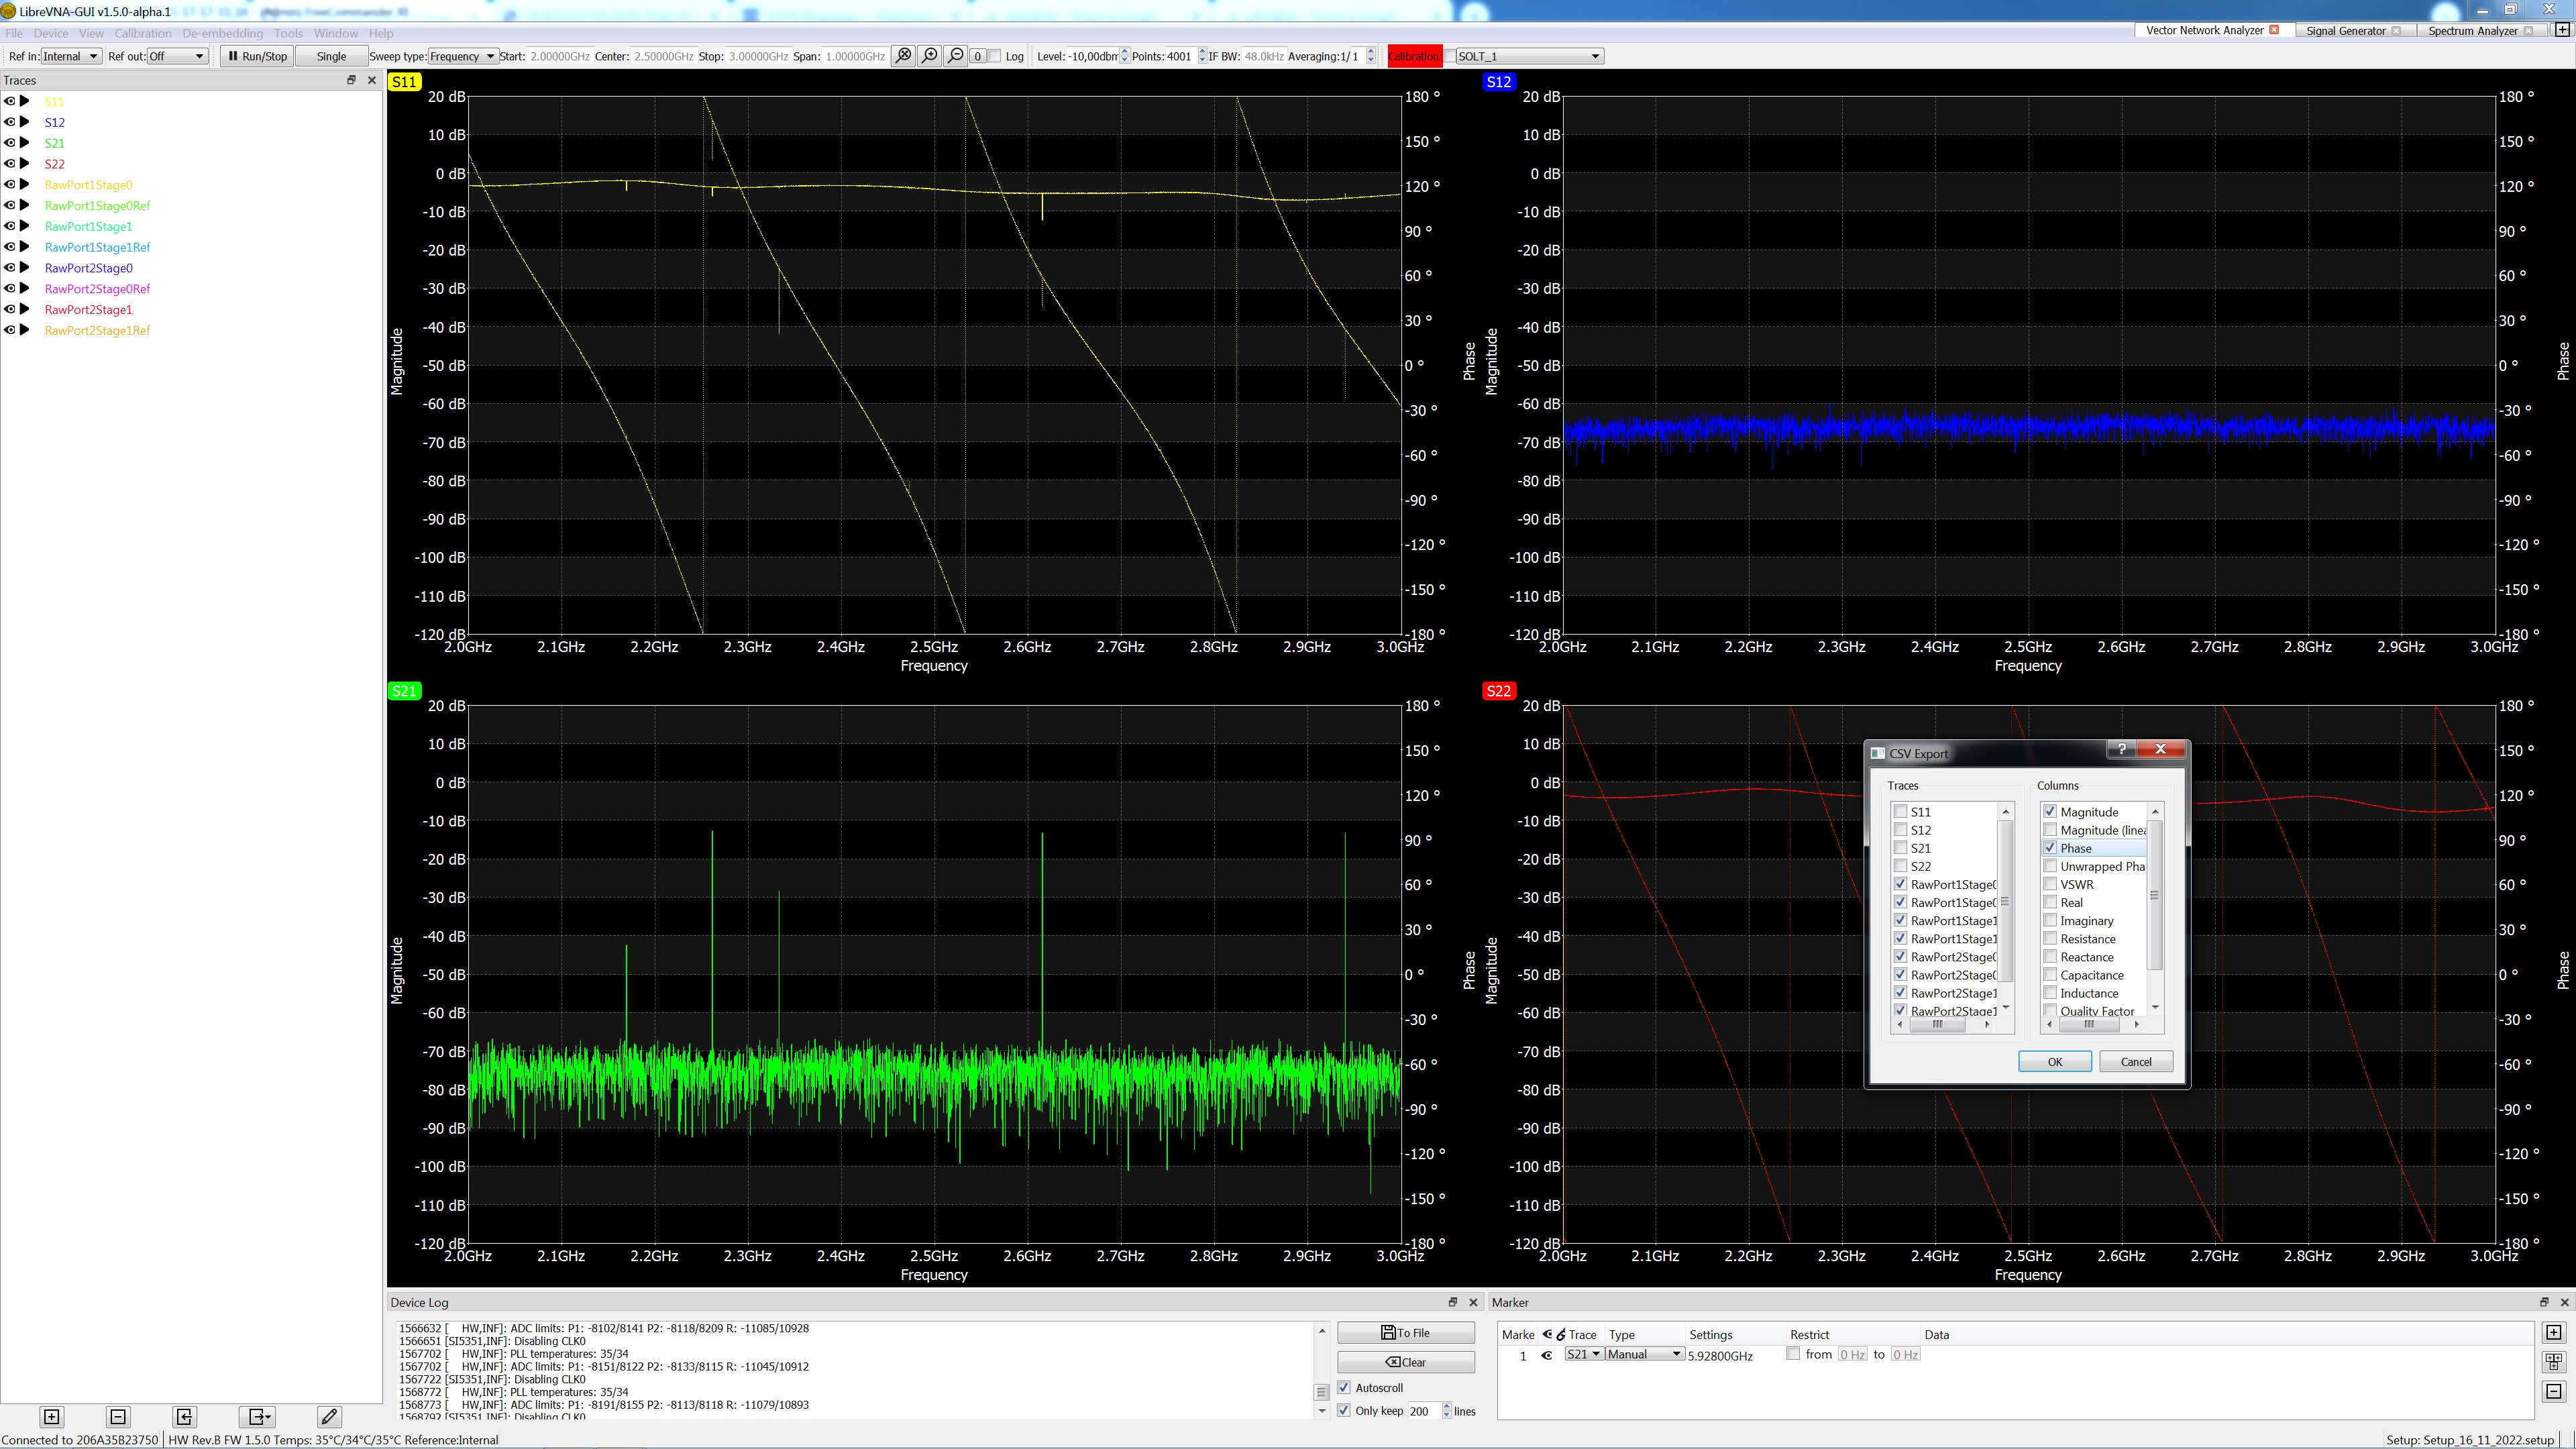This screenshot has width=2576, height=1449.
Task: Add a new marker with the plus icon
Action: point(2554,1333)
